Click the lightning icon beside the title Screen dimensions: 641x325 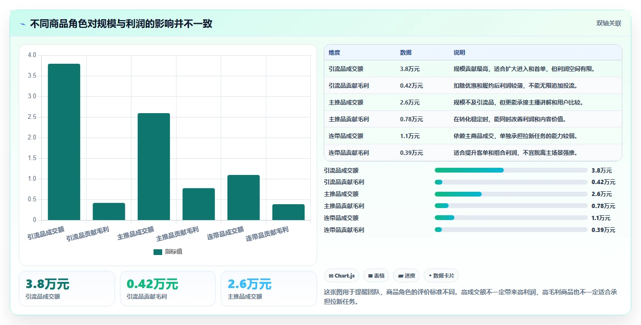pos(23,24)
